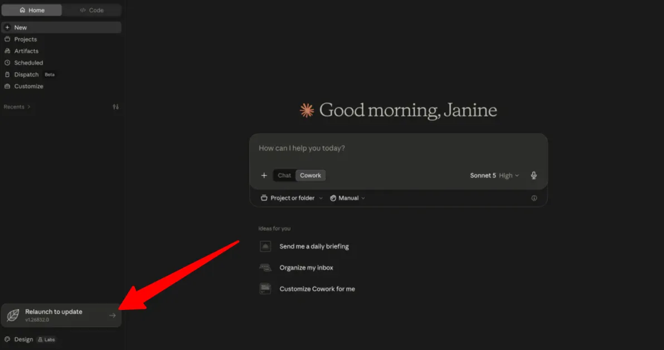Click the Design palette icon
The height and width of the screenshot is (350, 664).
[x=7, y=339]
